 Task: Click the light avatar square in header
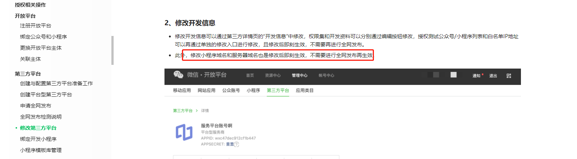coord(453,75)
